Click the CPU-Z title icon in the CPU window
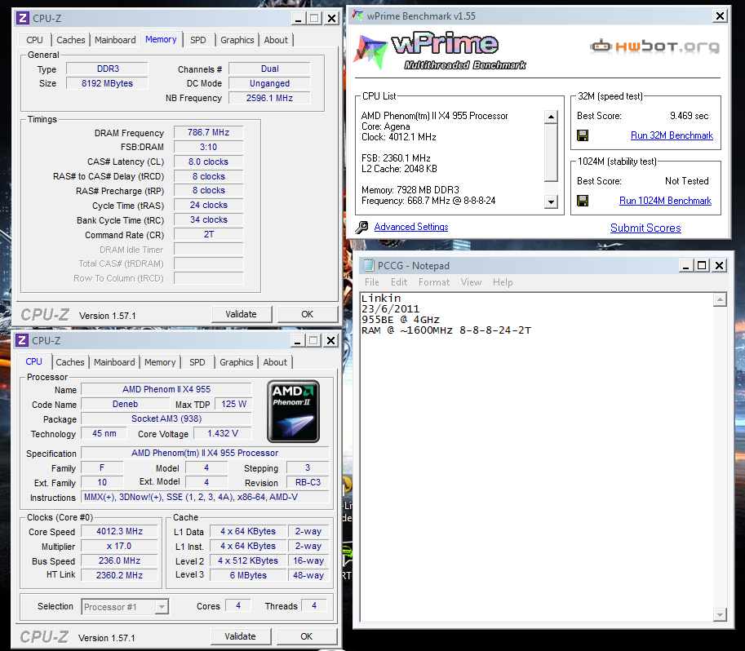The width and height of the screenshot is (745, 651). click(x=21, y=341)
